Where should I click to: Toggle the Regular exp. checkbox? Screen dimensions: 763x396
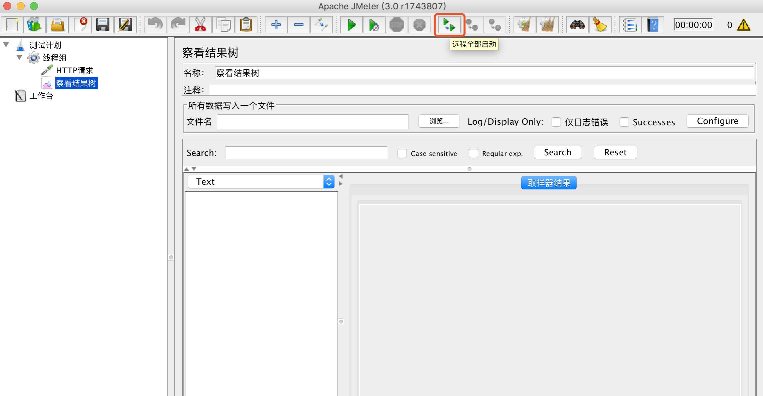click(x=473, y=153)
